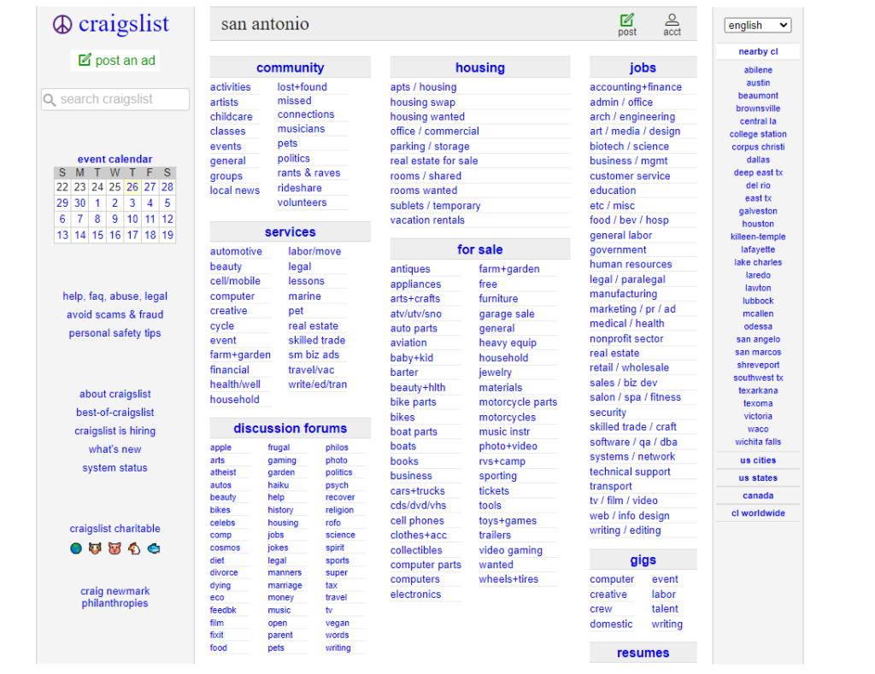The image size is (875, 674).
Task: Click 'best-of-craigslist' link
Action: [115, 413]
